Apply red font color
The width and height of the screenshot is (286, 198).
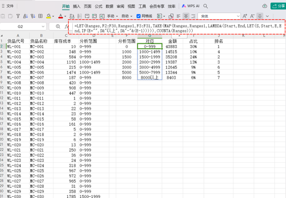pos(61,16)
